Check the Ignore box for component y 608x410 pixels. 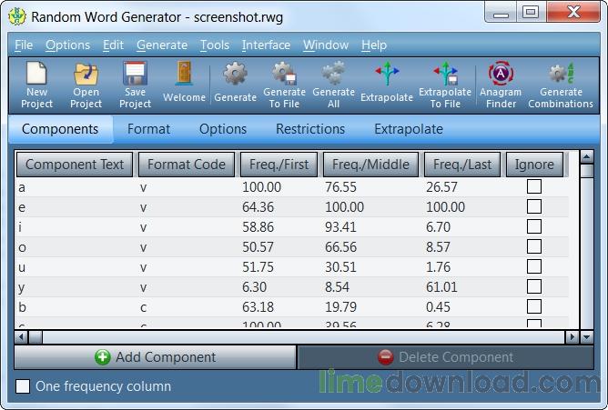coord(534,286)
